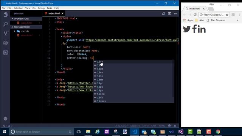This screenshot has width=242, height=136.
Task: Open the Tasks menu
Action: click(50, 8)
